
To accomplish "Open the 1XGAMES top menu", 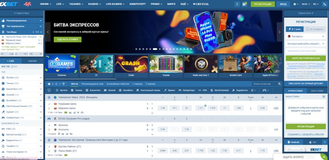I will [x=76, y=4].
